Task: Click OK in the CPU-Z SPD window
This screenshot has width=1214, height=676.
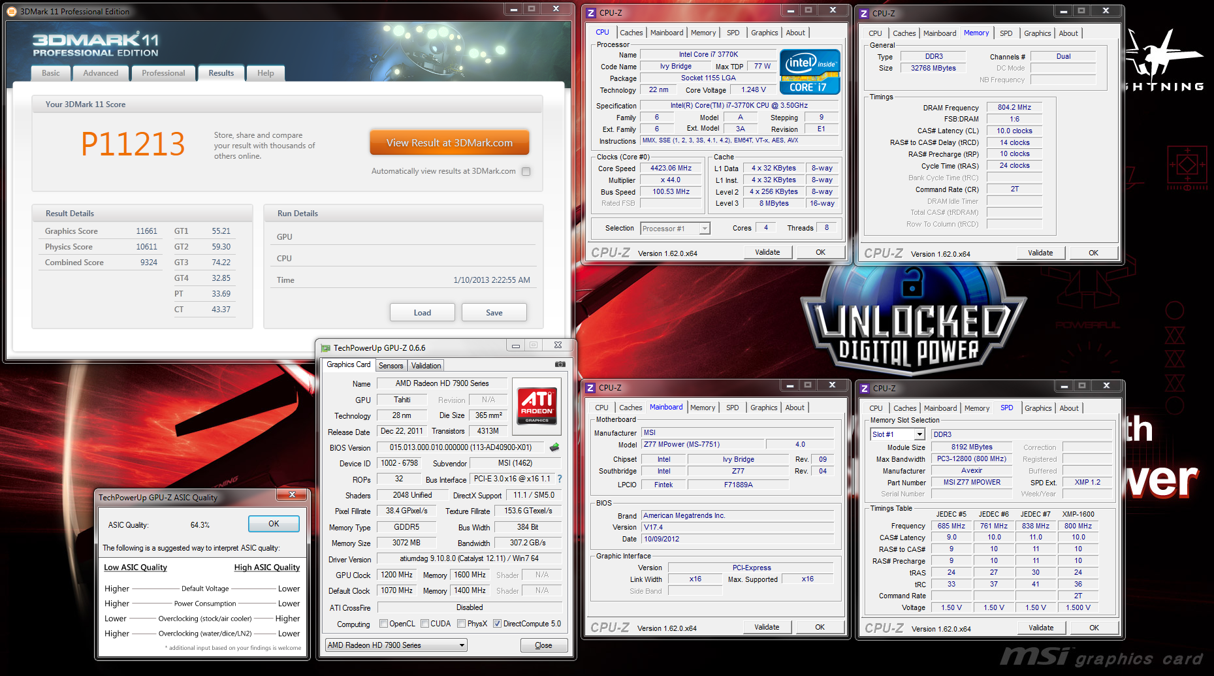Action: pyautogui.click(x=1094, y=628)
